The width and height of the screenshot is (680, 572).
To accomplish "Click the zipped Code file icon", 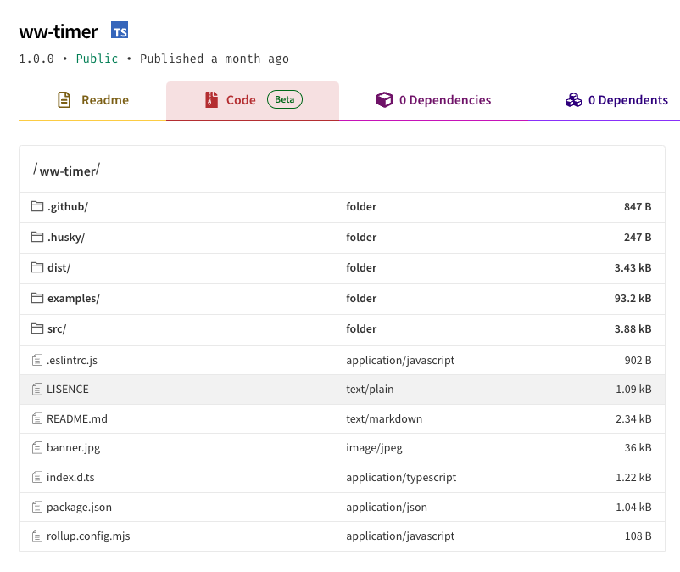I will pos(211,100).
